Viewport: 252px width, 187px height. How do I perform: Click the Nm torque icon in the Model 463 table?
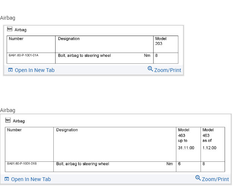click(x=8, y=120)
